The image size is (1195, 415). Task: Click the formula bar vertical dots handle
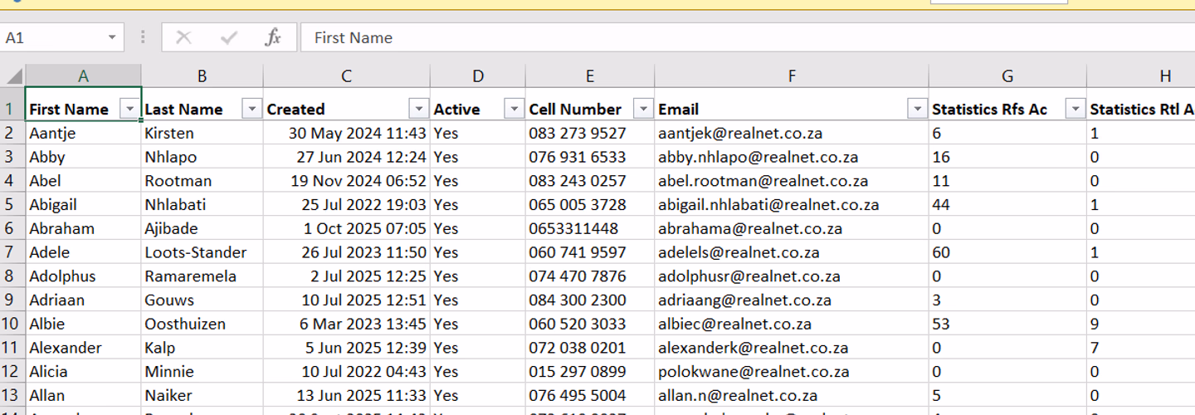tap(143, 37)
